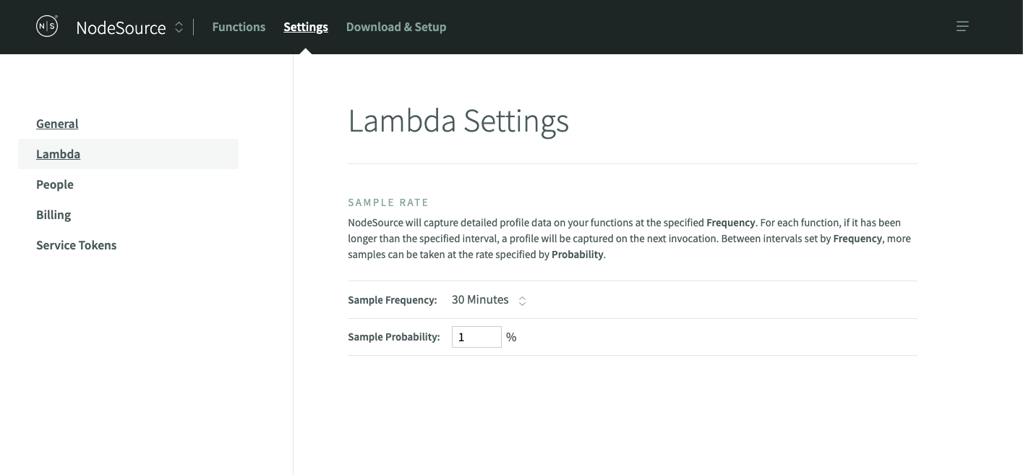Click the Sample Frequency up-down arrows
The image size is (1023, 475).
coord(522,301)
